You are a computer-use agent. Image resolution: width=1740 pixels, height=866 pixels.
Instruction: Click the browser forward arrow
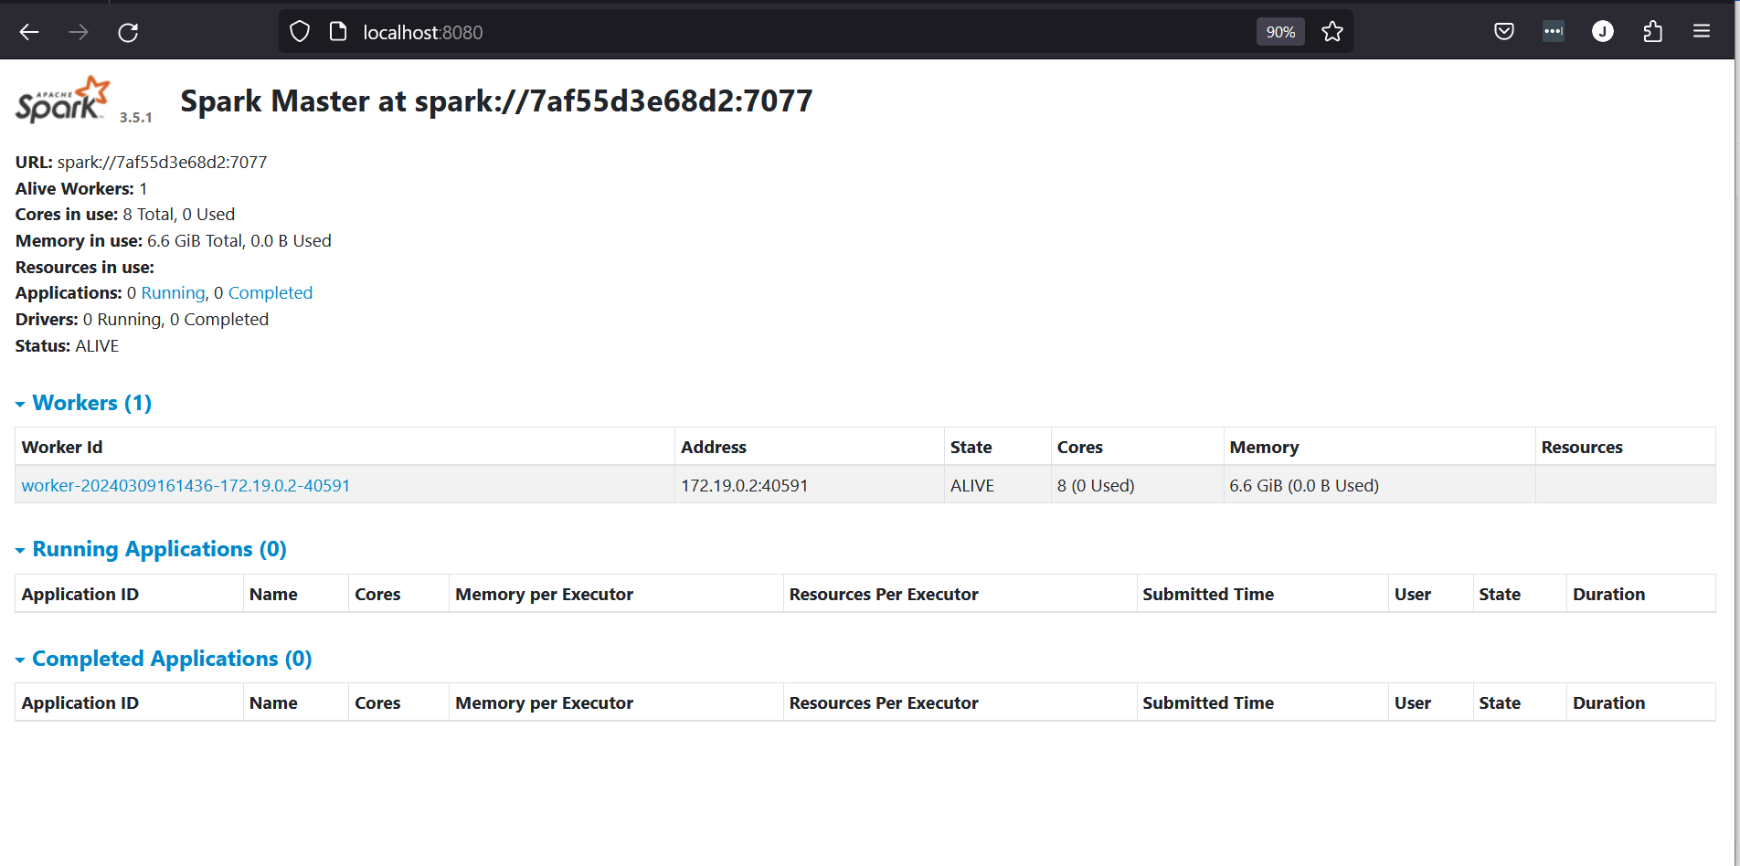point(79,32)
